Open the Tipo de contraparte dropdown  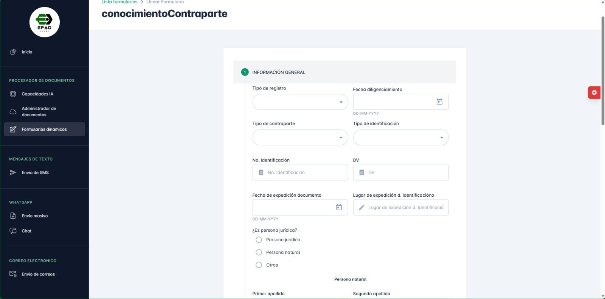300,137
